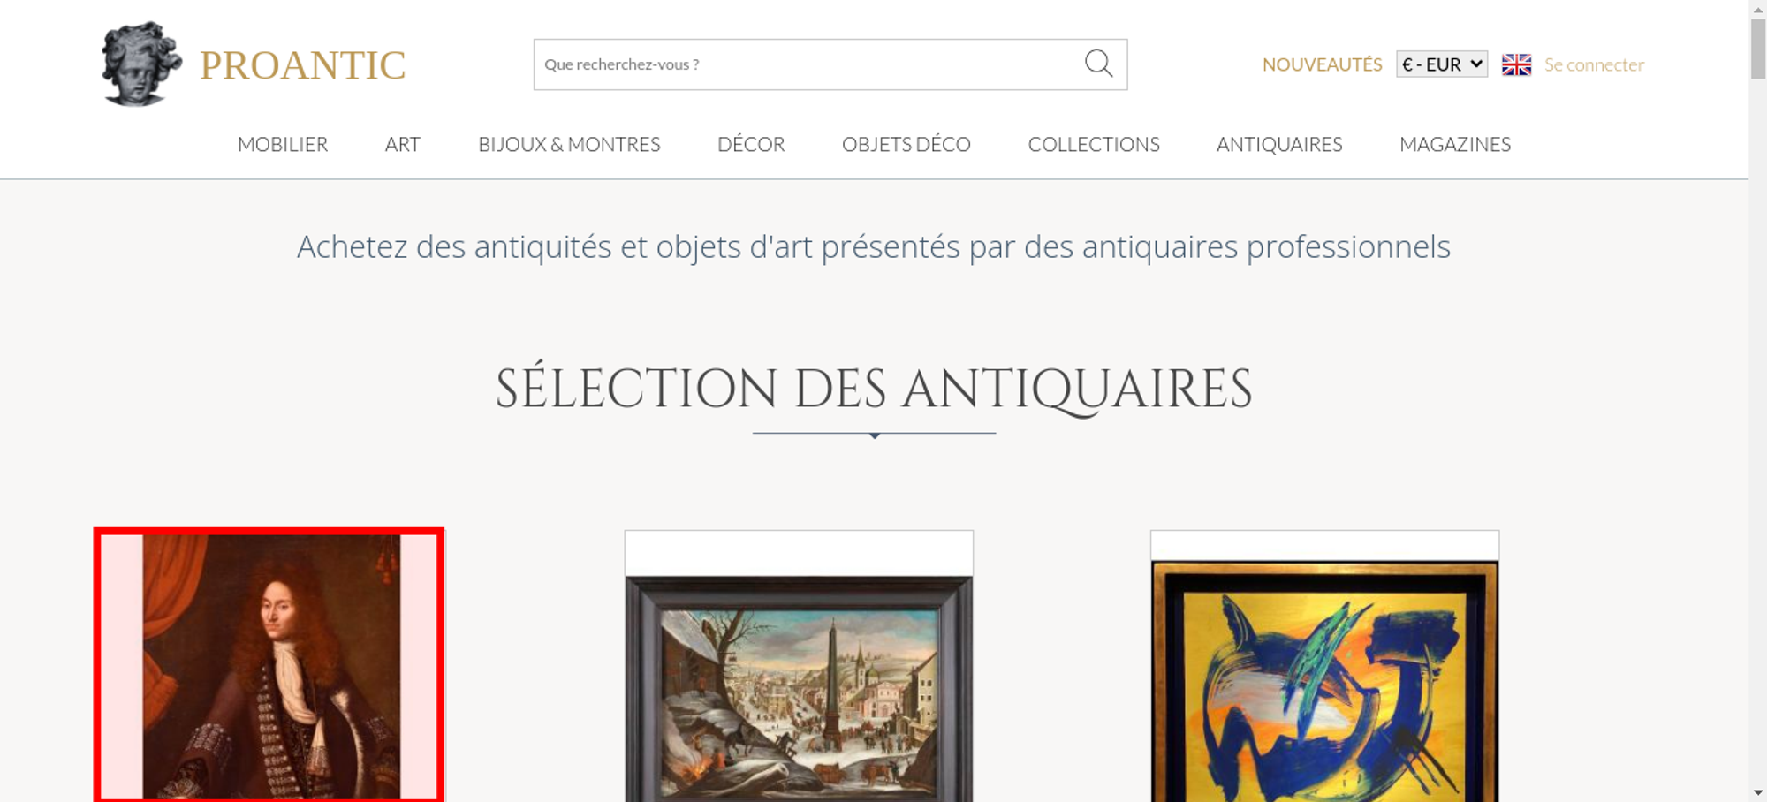Switch language via the UK flag icon
The height and width of the screenshot is (802, 1767).
pos(1516,64)
